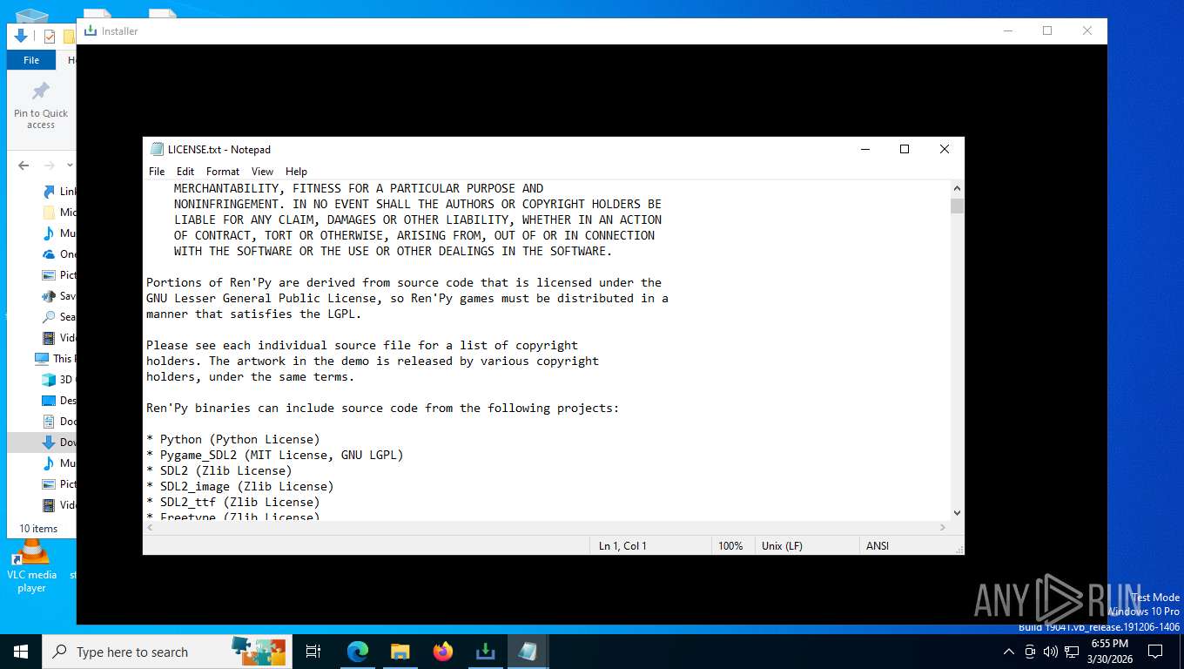The height and width of the screenshot is (669, 1184).
Task: Click the Notepad scroll-up arrow
Action: click(x=957, y=188)
